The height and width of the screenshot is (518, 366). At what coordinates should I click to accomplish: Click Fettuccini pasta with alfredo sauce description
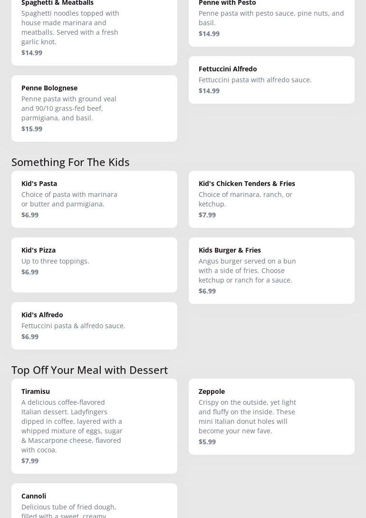(255, 80)
